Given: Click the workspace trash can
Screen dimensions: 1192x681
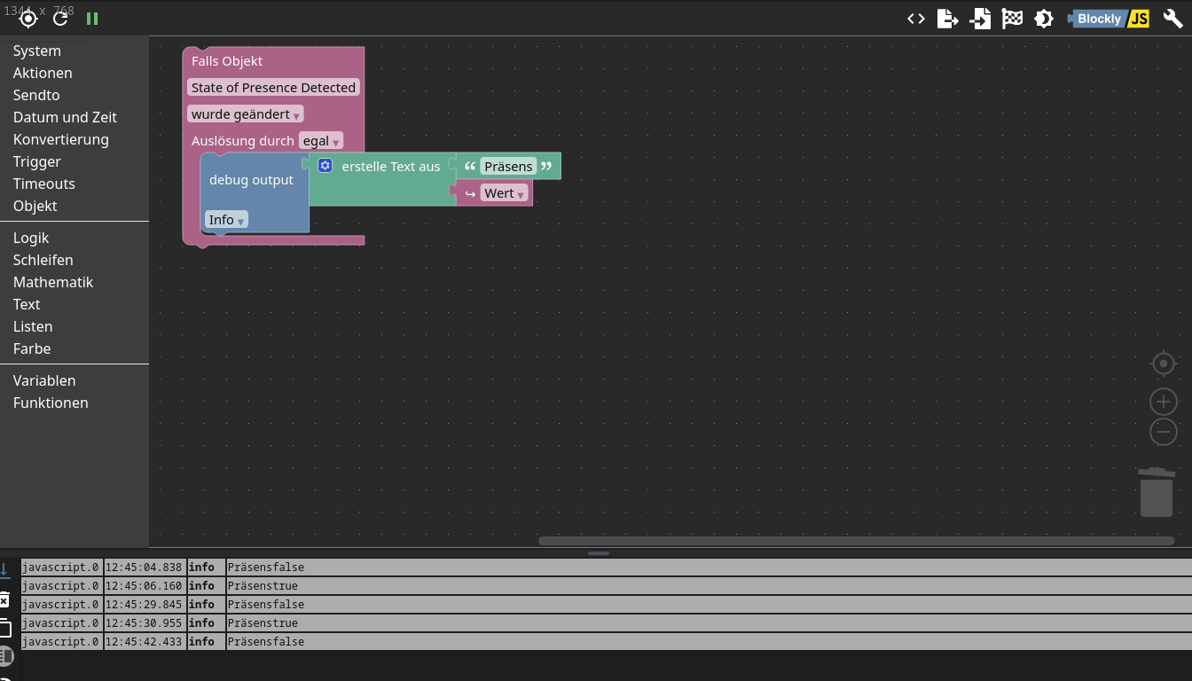Looking at the screenshot, I should coord(1157,492).
